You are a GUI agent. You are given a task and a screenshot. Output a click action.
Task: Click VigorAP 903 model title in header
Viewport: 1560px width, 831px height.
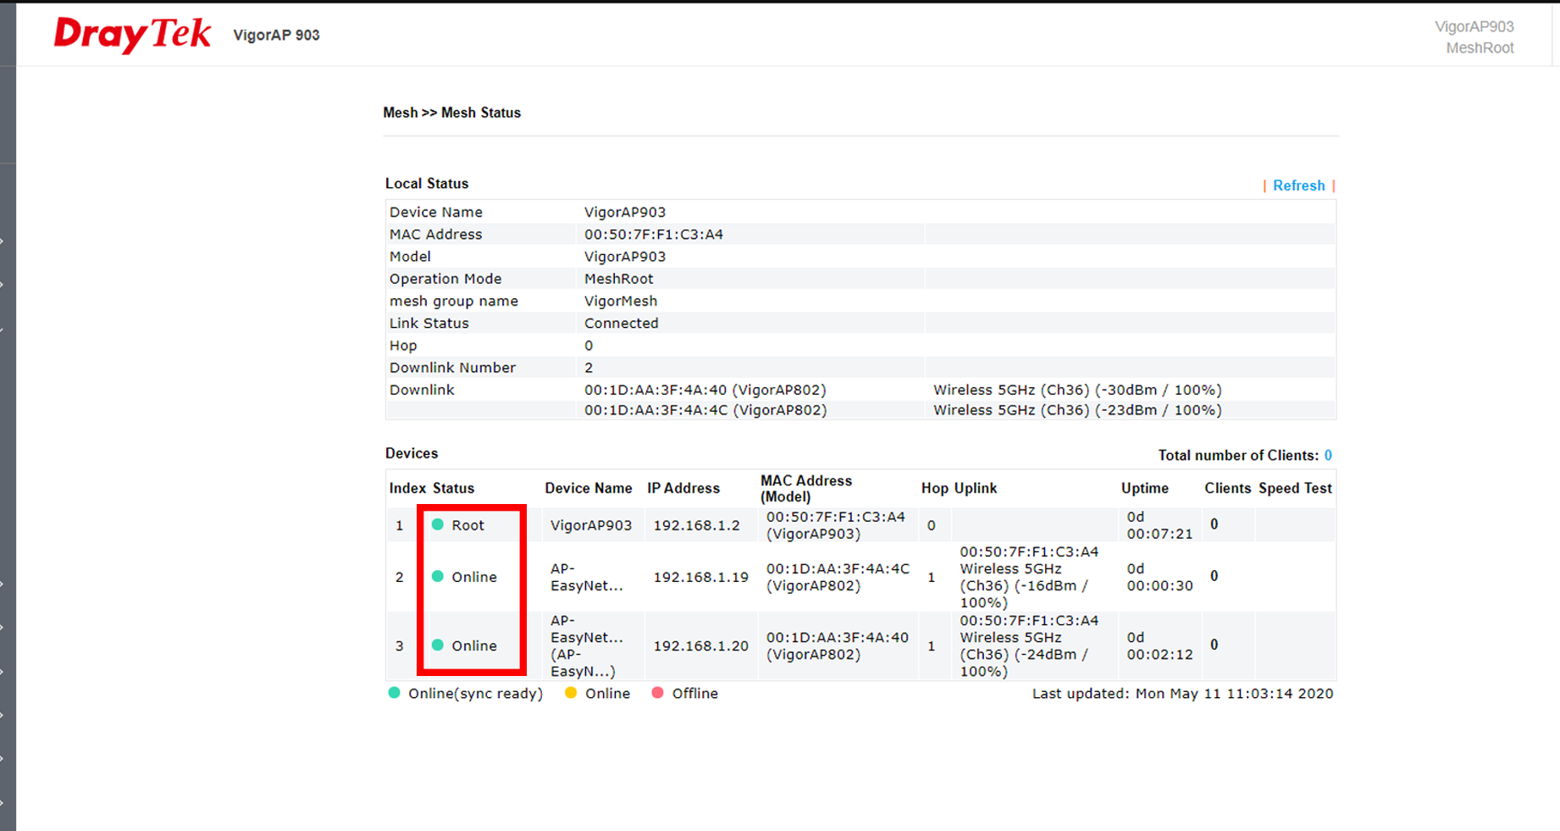pos(276,36)
